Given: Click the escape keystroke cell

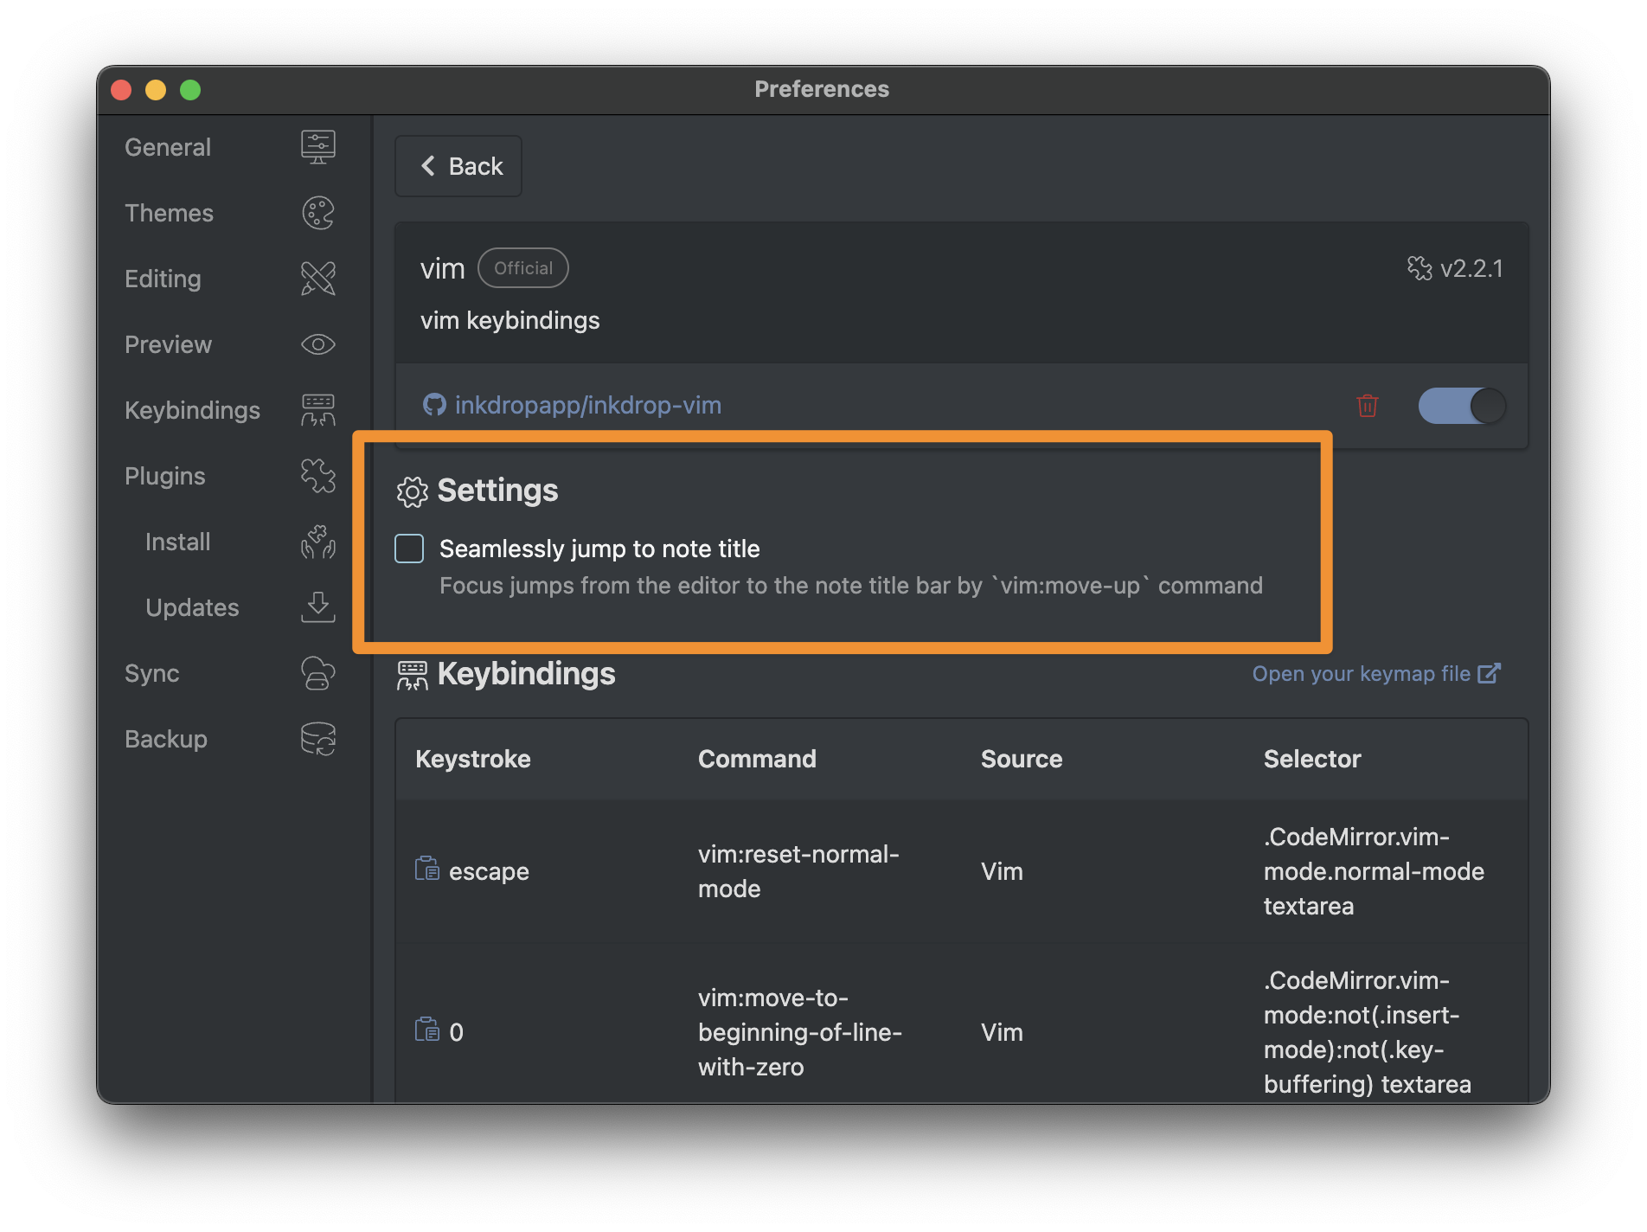Looking at the screenshot, I should (489, 871).
